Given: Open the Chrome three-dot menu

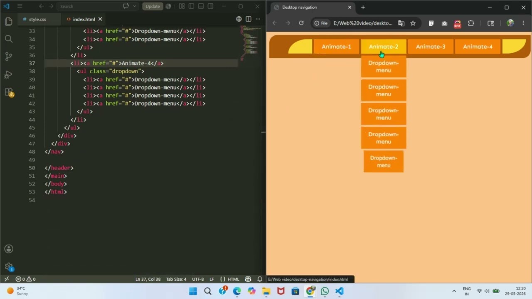Looking at the screenshot, I should point(523,23).
